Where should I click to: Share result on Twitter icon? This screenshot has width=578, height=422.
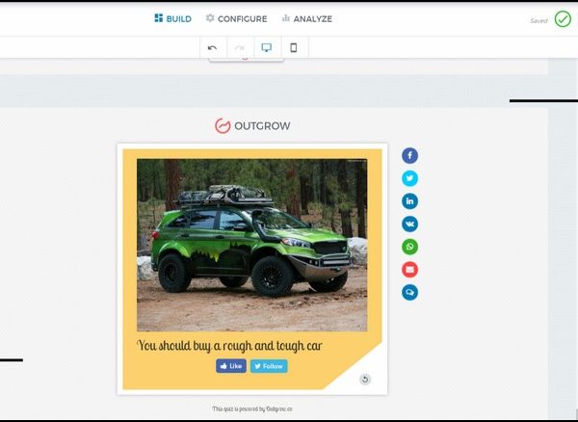click(x=409, y=178)
